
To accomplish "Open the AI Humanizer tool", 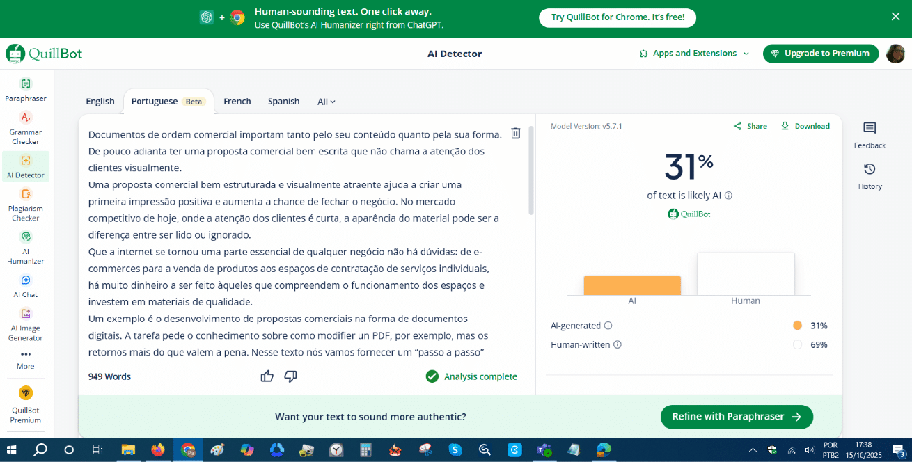I will (x=26, y=248).
